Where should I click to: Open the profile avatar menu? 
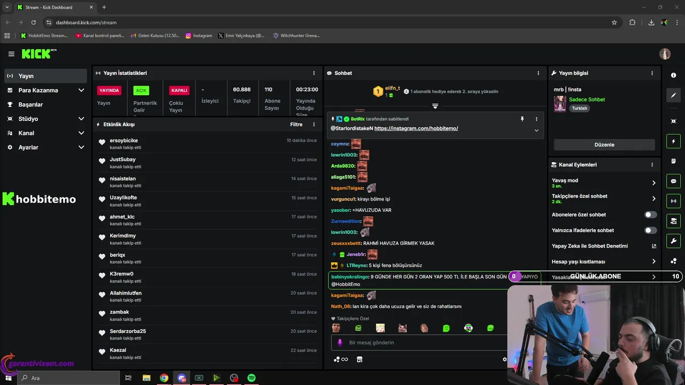coord(665,54)
